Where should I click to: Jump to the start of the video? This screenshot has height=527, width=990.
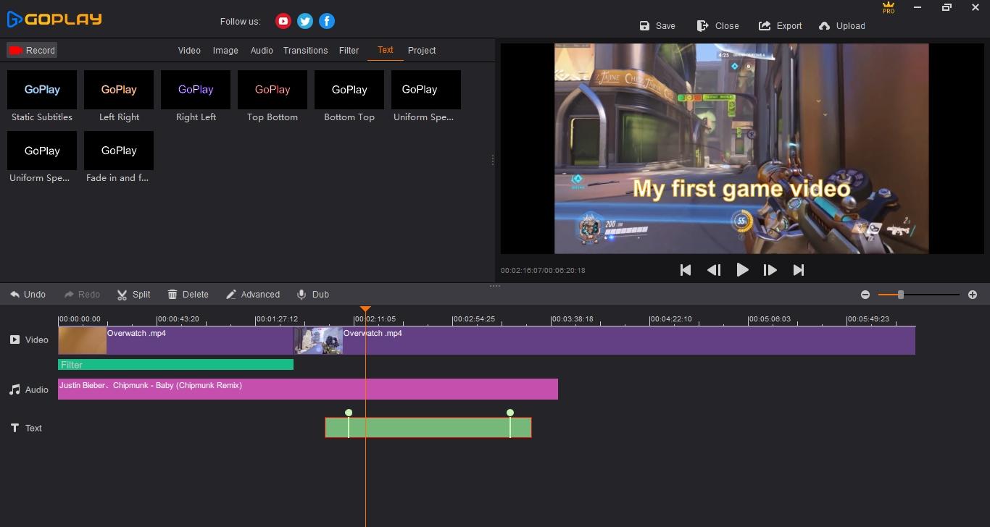coord(686,270)
